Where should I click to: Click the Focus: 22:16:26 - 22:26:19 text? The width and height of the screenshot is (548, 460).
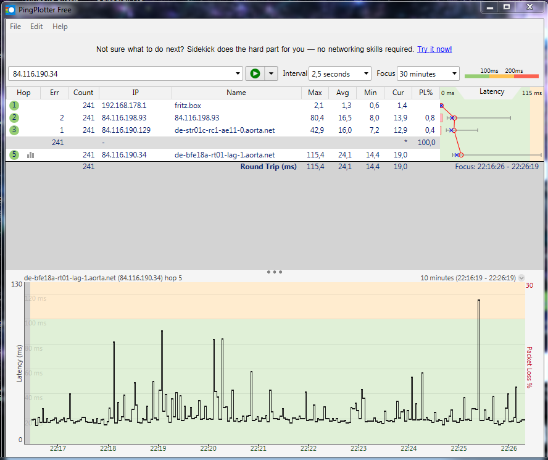497,167
